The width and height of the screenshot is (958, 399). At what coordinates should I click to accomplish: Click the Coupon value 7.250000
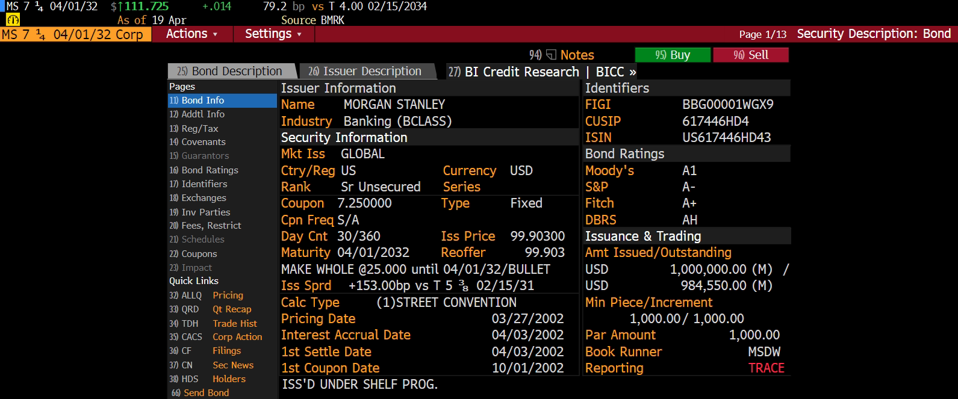tap(364, 203)
